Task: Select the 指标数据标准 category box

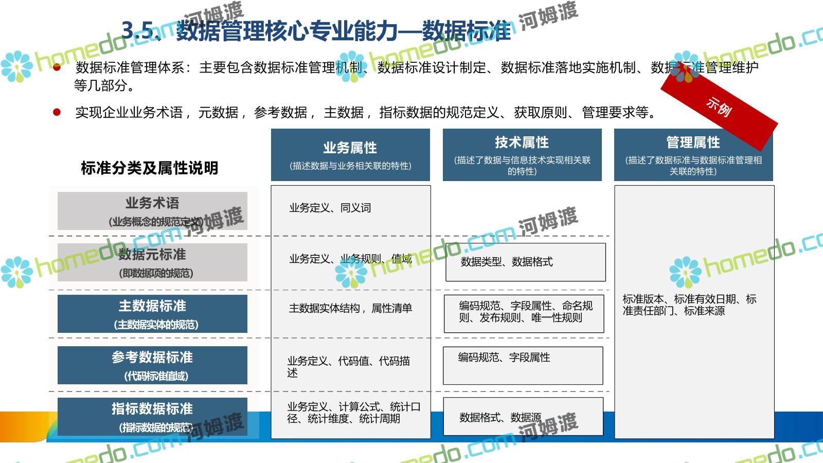Action: click(152, 417)
